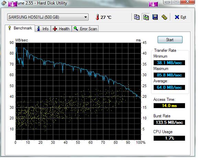Screen dimensions: 219x164
Task: Click the purple download arrow in title bar left
Action: (12, 4)
